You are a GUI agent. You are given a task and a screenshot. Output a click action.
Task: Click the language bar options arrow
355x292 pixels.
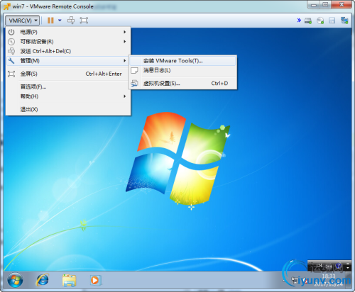point(348,268)
